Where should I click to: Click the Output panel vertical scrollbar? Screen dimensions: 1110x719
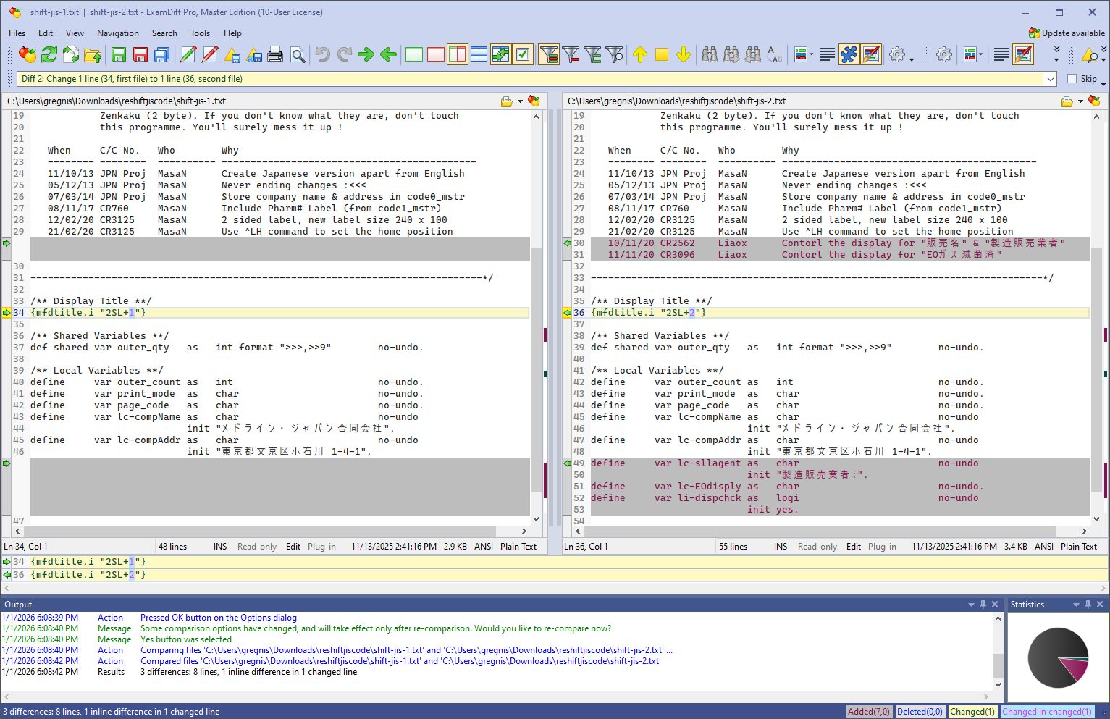(x=998, y=651)
